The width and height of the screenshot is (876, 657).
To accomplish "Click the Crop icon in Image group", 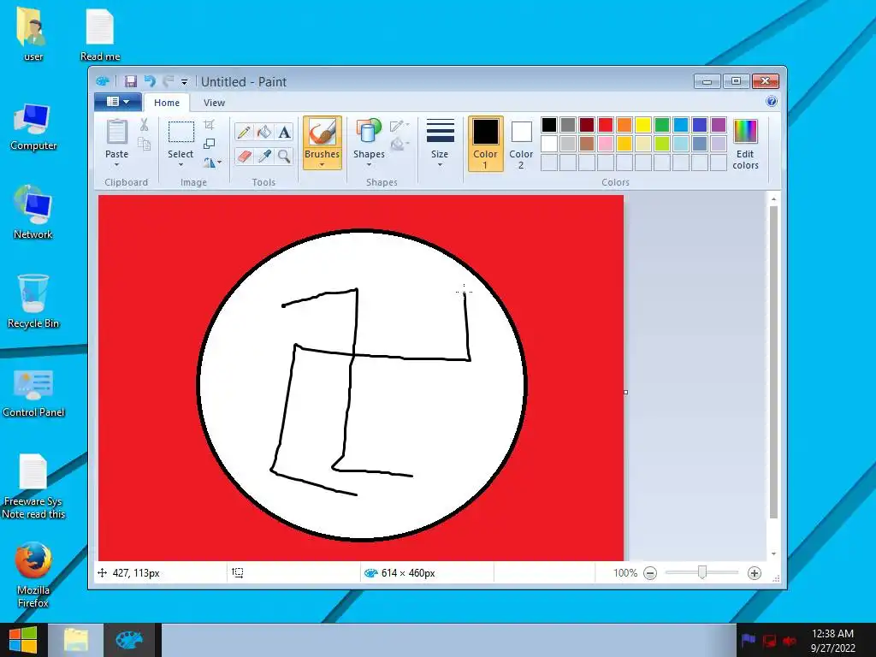I will [210, 125].
